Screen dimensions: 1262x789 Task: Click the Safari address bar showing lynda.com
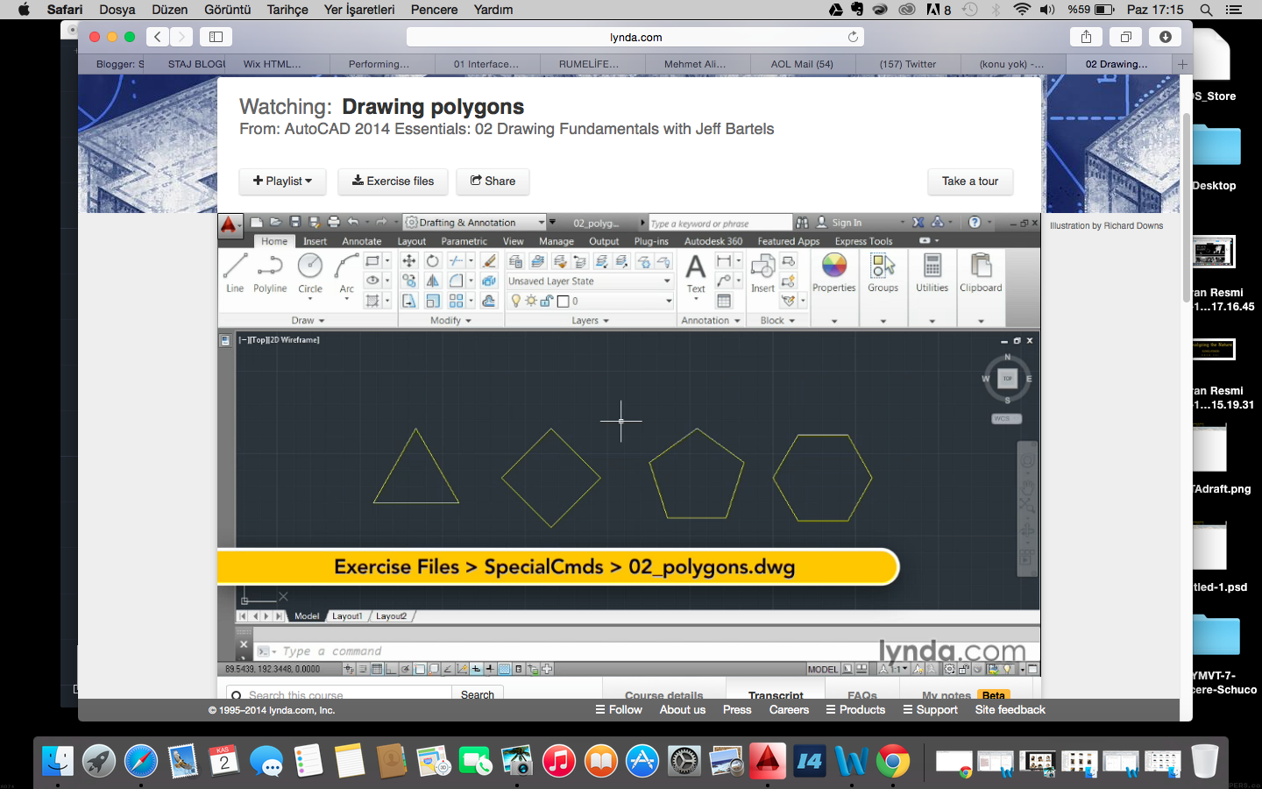pos(635,37)
